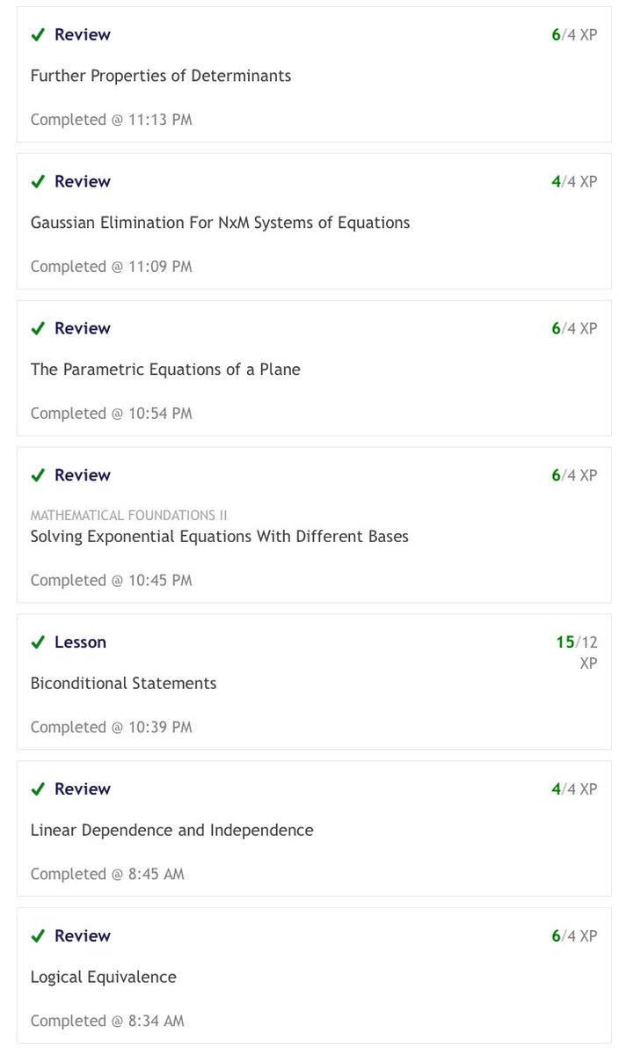Click the Completed @ 8:45 AM timestamp

[107, 874]
